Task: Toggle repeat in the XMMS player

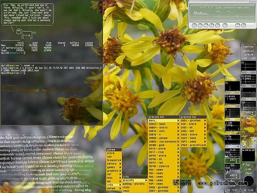Action: tap(244, 25)
